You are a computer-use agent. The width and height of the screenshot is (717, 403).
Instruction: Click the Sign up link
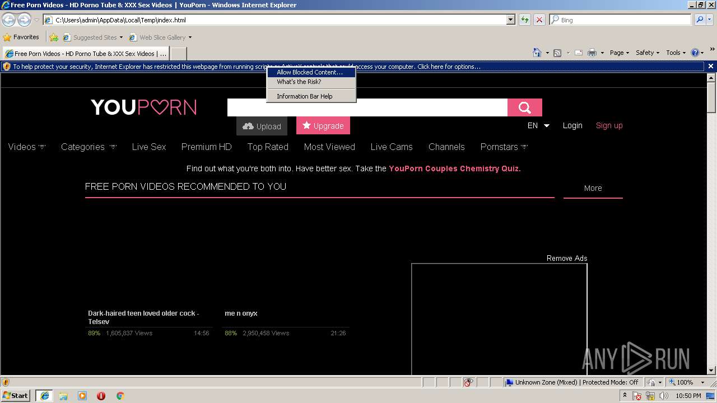pyautogui.click(x=609, y=125)
